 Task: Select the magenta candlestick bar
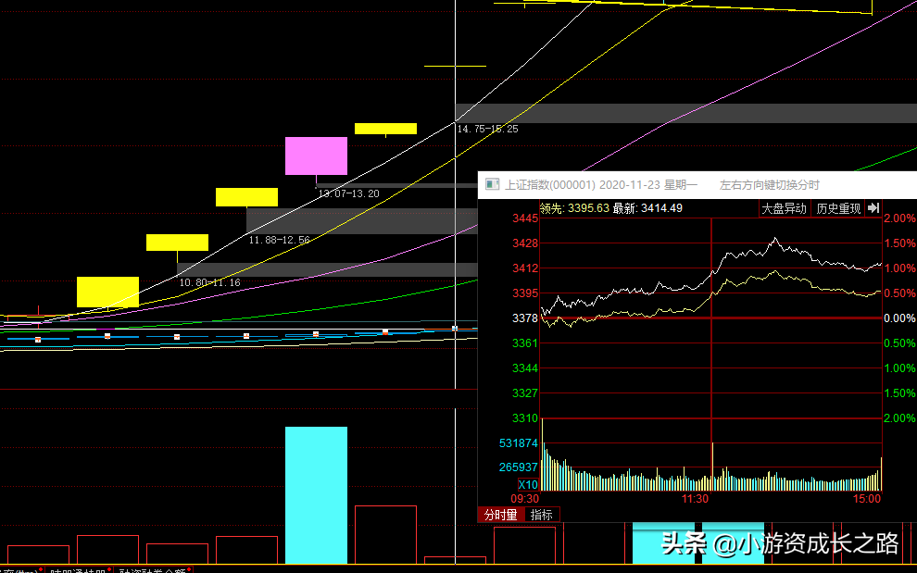317,156
